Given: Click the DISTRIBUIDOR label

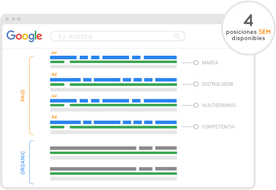Looking at the screenshot, I should (218, 84).
